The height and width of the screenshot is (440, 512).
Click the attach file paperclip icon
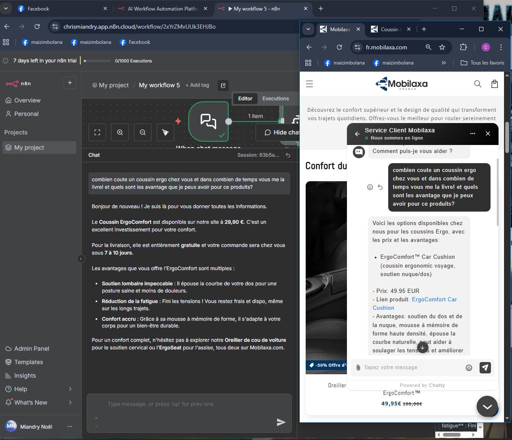click(358, 368)
